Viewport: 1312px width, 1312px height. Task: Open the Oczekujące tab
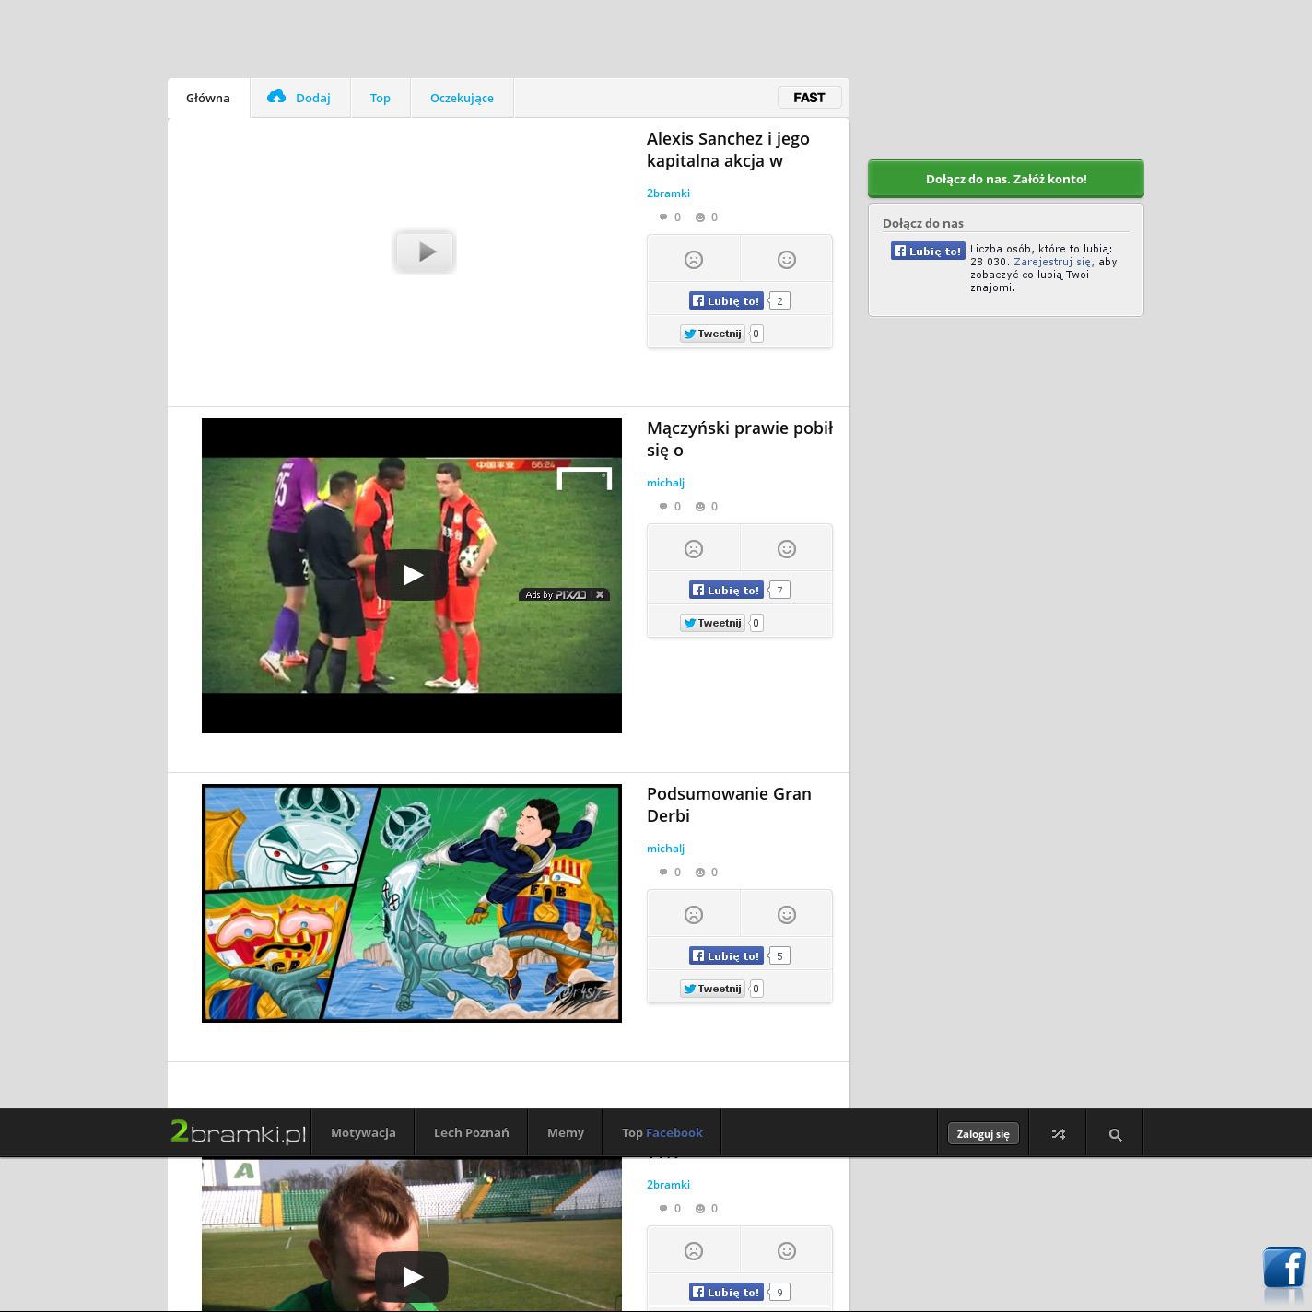462,98
